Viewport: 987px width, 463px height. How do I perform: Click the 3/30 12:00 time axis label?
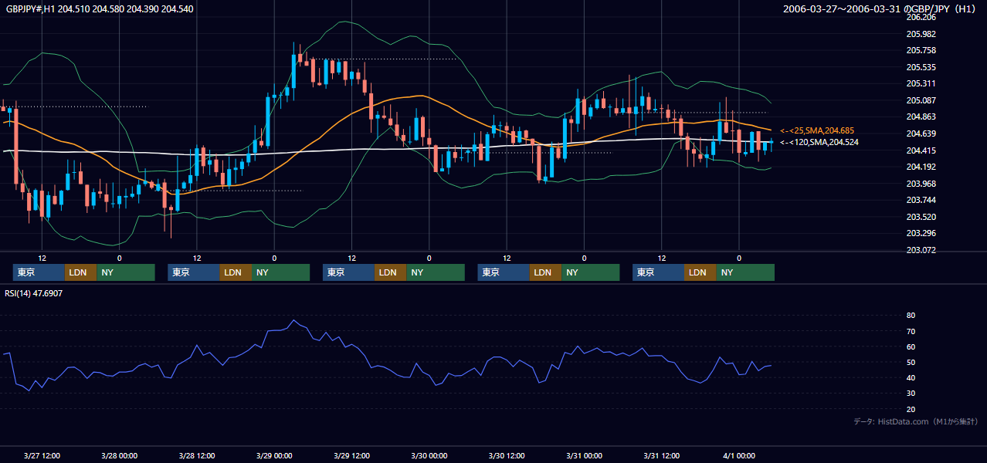pyautogui.click(x=507, y=455)
